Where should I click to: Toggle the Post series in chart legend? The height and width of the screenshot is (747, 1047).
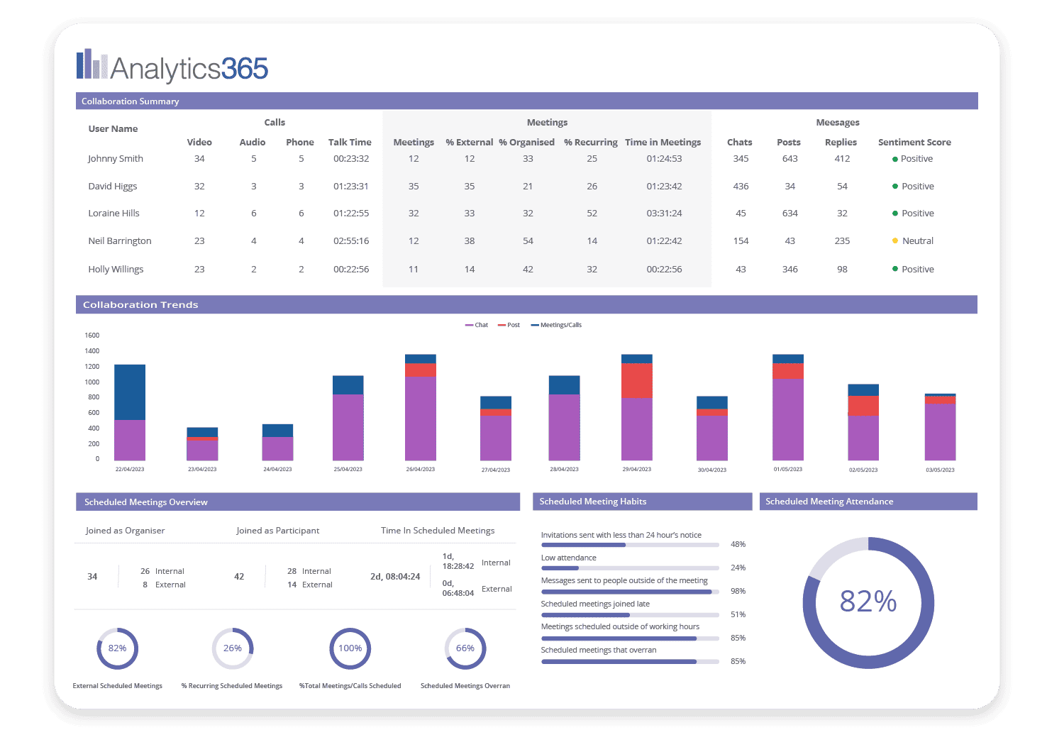coord(509,325)
